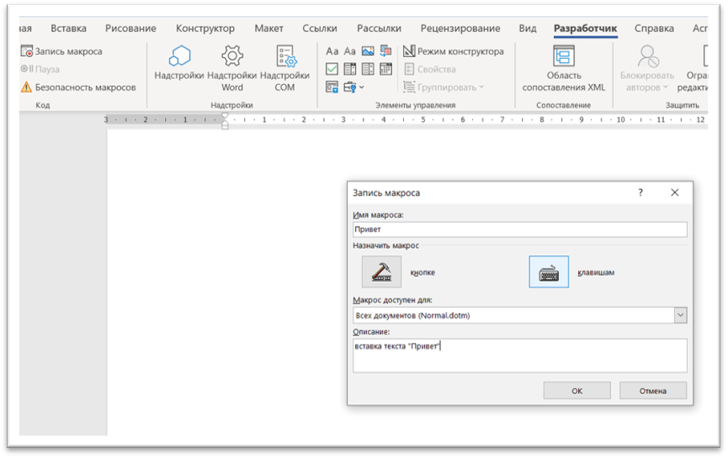Click the dialog help question mark

(640, 192)
